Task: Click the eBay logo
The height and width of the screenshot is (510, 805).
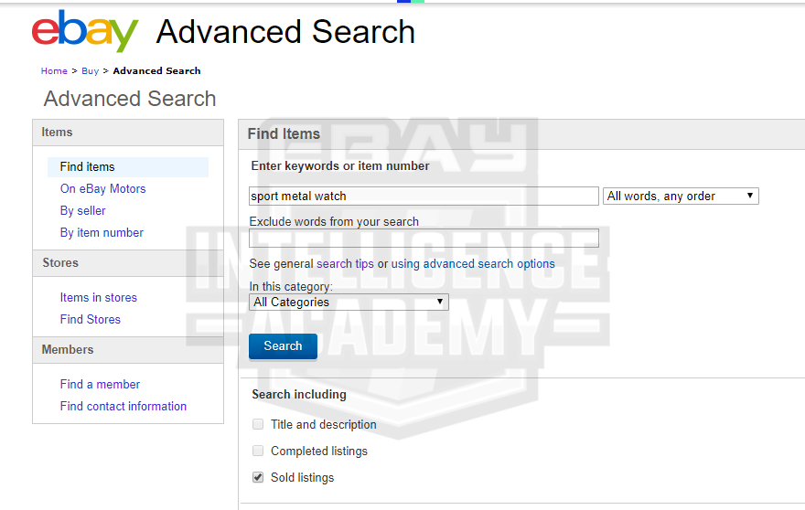Action: [x=84, y=32]
